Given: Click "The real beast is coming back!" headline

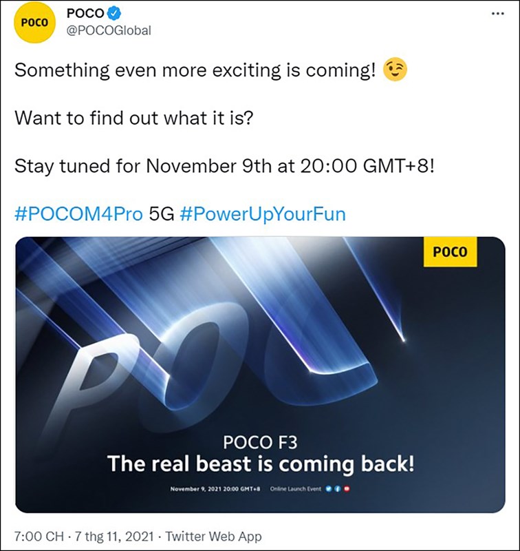Looking at the screenshot, I should (x=261, y=464).
